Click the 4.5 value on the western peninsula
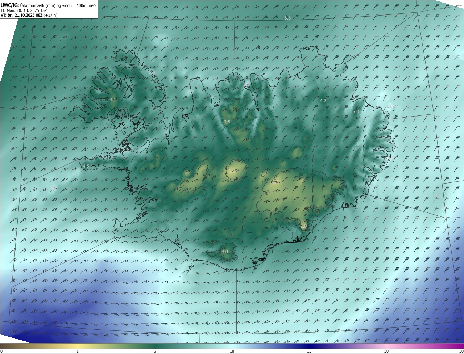The height and width of the screenshot is (354, 464). click(x=86, y=166)
